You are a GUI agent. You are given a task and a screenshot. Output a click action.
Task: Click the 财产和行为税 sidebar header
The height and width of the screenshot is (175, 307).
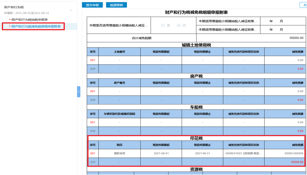[14, 7]
